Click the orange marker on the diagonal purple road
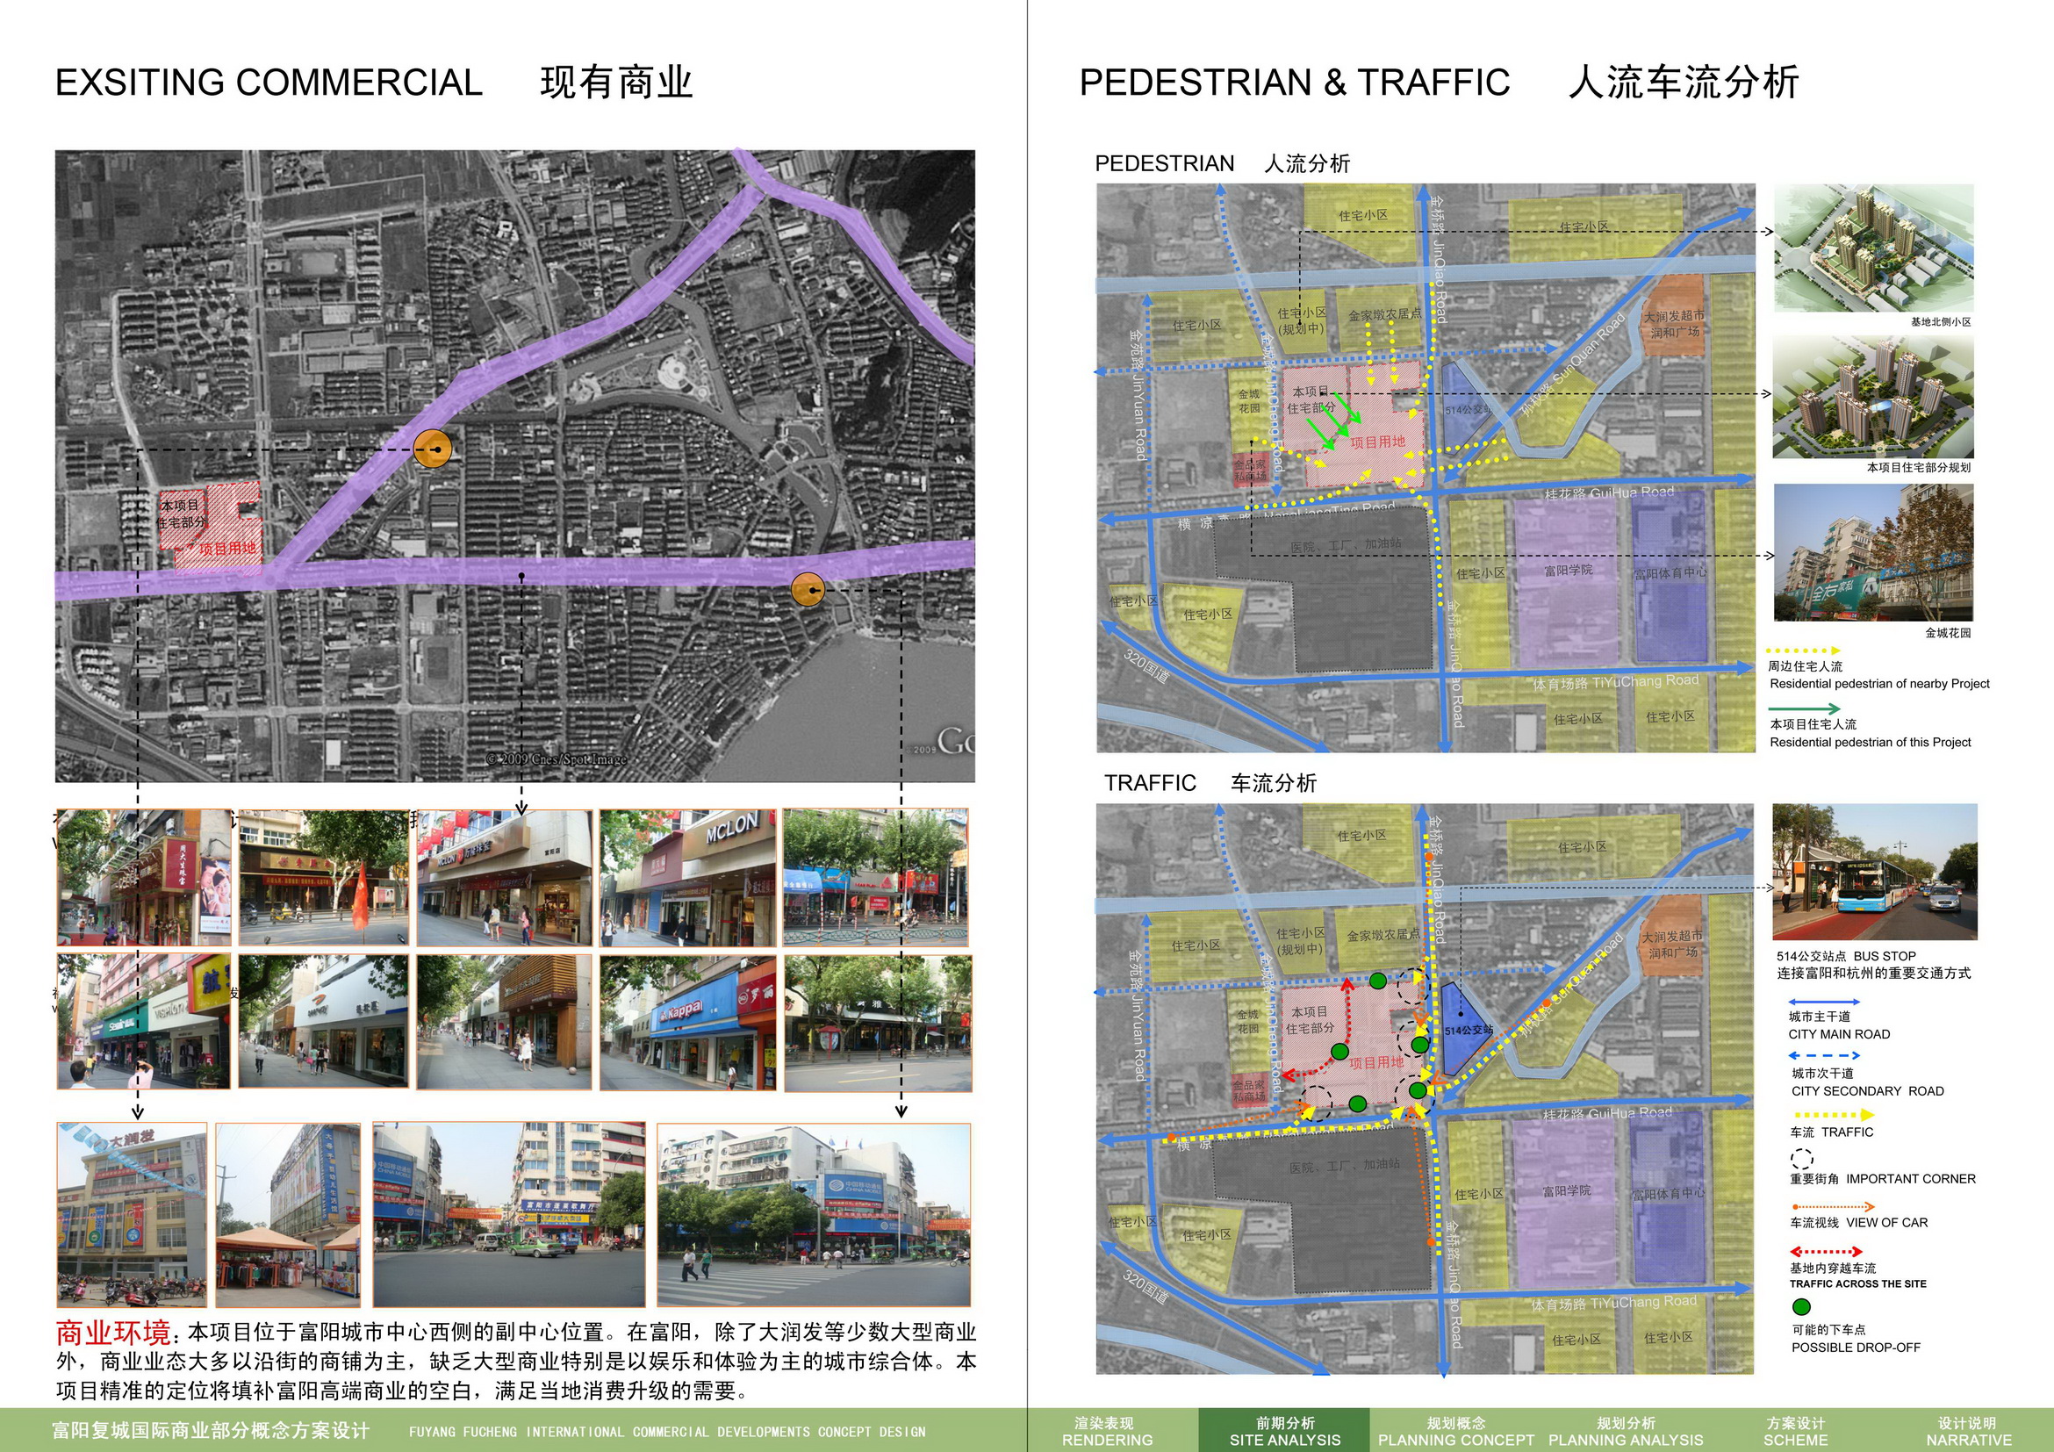Screen dimensions: 2054x1452 coord(433,449)
